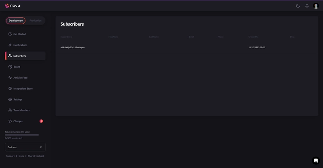Screen dimensions: 323x168
Task: Open the Subscribers page
Action: coord(19,56)
